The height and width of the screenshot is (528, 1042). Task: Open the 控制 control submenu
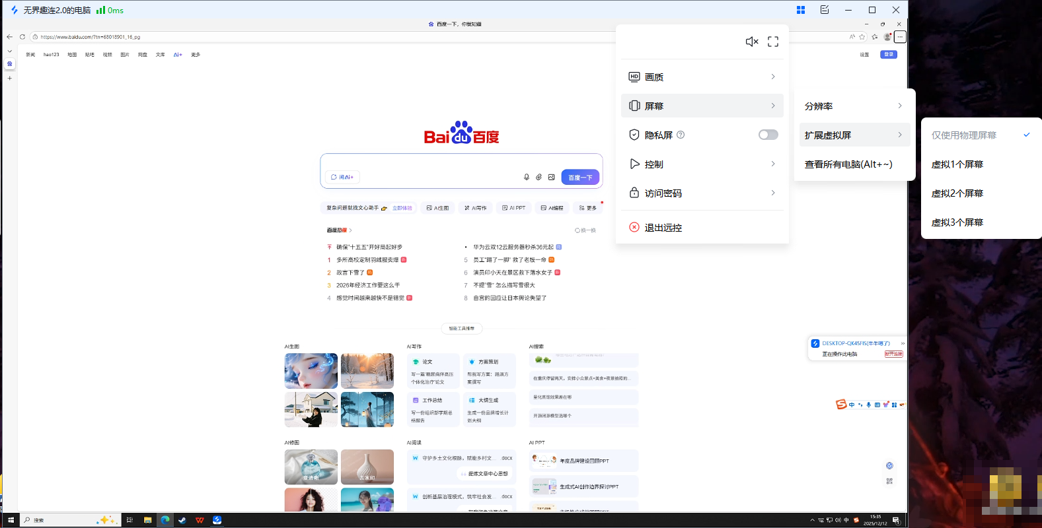tap(702, 164)
